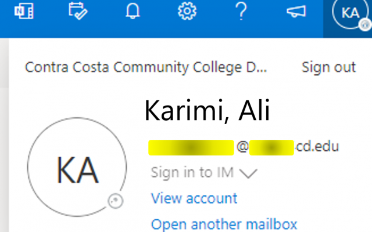Open the OneNote feed icon
372x232 pixels.
[24, 11]
